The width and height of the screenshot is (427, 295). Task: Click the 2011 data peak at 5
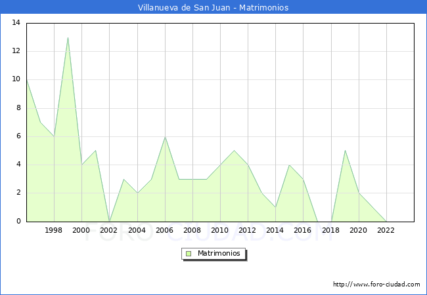point(234,151)
